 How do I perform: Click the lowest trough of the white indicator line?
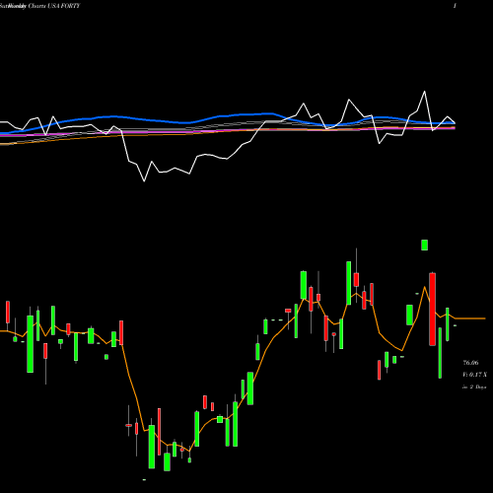(x=144, y=180)
